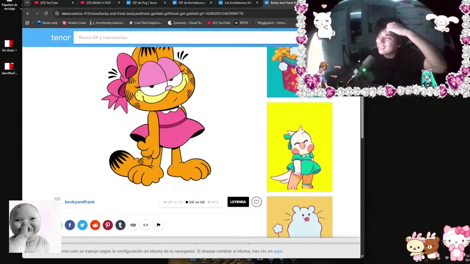Open (31) YouTube bookmark

click(x=218, y=23)
